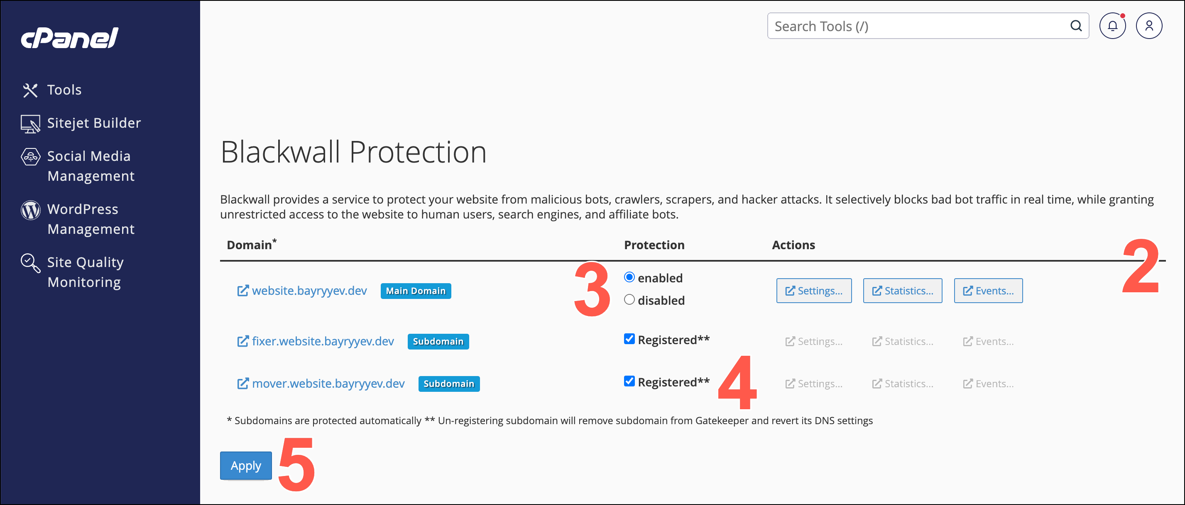The height and width of the screenshot is (505, 1185).
Task: Click the notifications bell icon
Action: point(1112,26)
